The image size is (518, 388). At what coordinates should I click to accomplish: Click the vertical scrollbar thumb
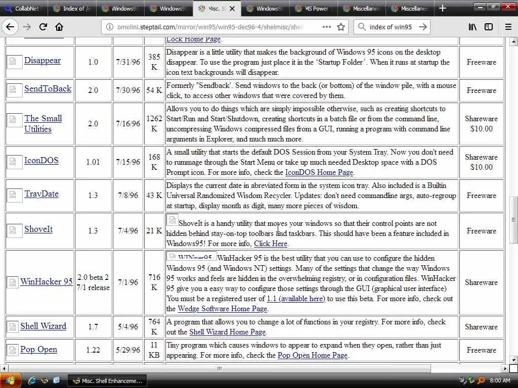513,220
